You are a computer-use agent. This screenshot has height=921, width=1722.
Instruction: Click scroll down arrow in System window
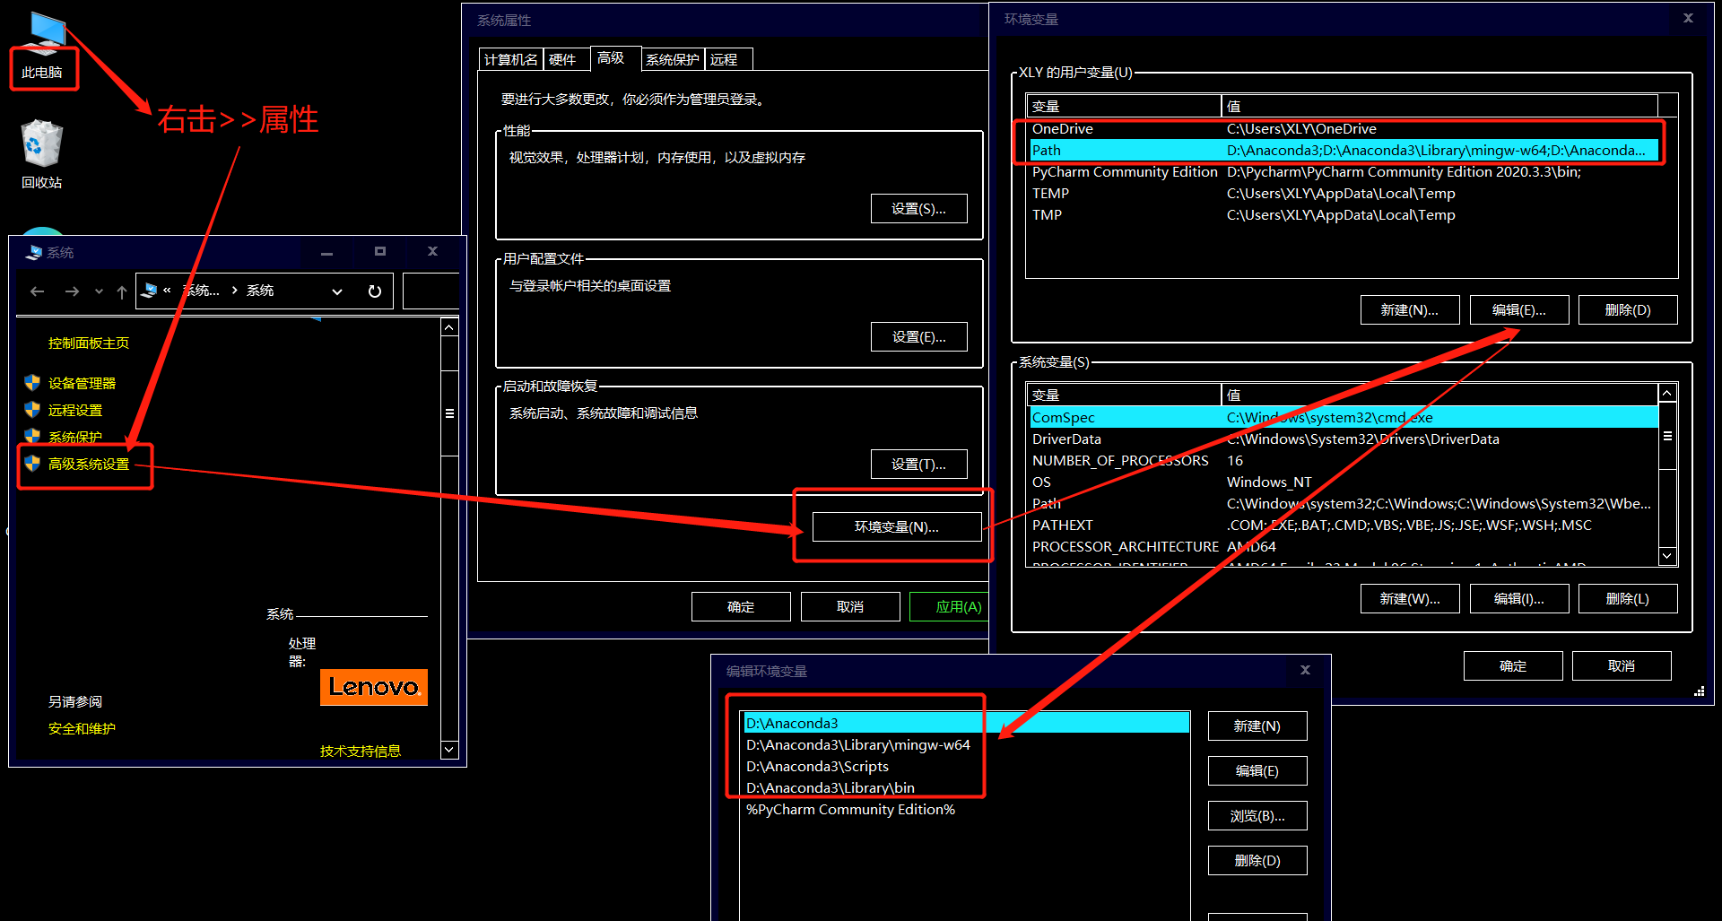click(449, 750)
